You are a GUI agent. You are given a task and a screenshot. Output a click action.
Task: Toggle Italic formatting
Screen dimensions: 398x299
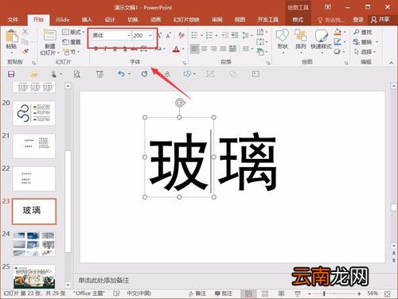click(105, 49)
